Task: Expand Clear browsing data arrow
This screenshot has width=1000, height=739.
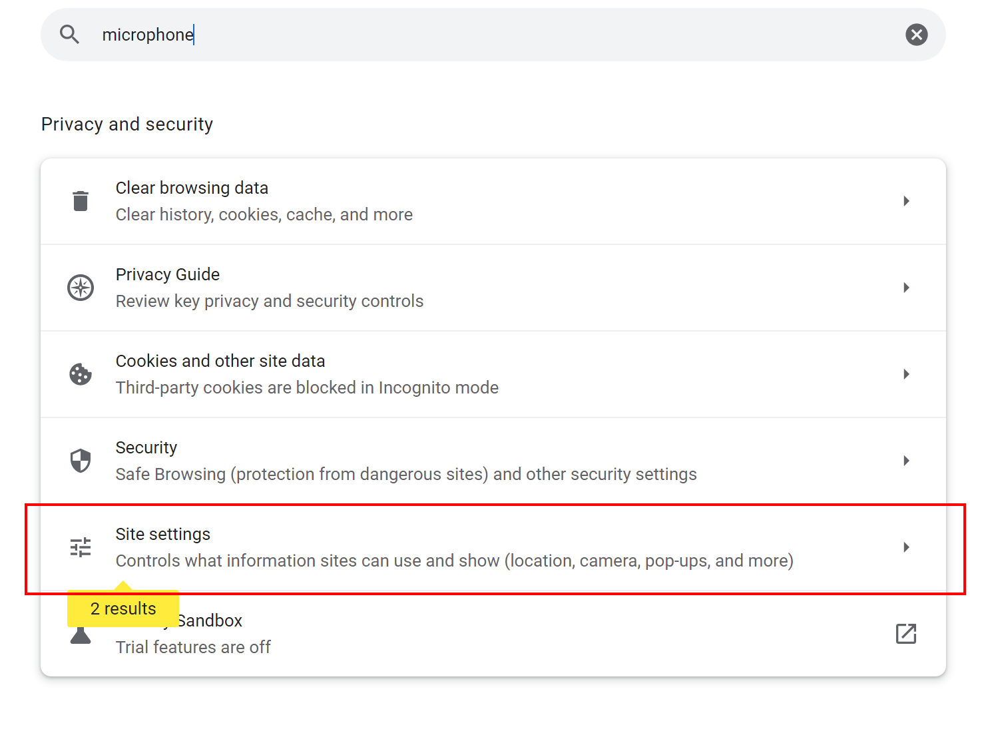Action: [x=906, y=201]
